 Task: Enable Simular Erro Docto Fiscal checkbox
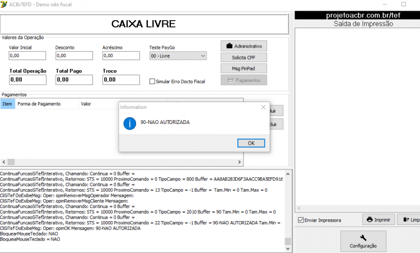[152, 81]
